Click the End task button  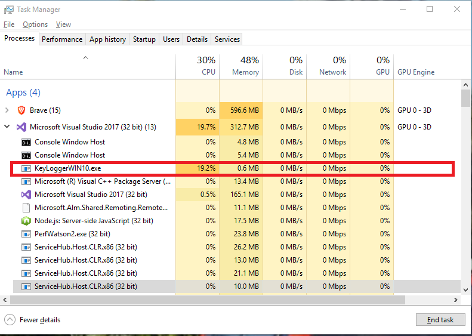440,320
